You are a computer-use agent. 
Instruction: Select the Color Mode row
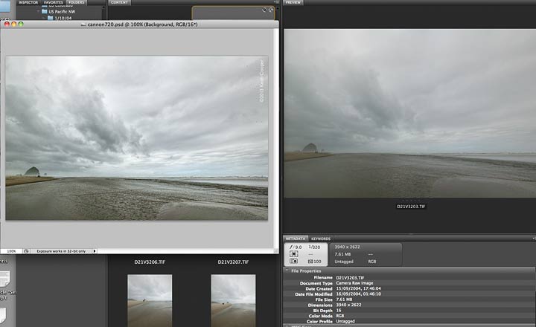409,316
